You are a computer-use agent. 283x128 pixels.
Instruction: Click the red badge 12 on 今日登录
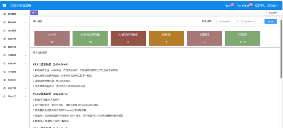point(251,4)
